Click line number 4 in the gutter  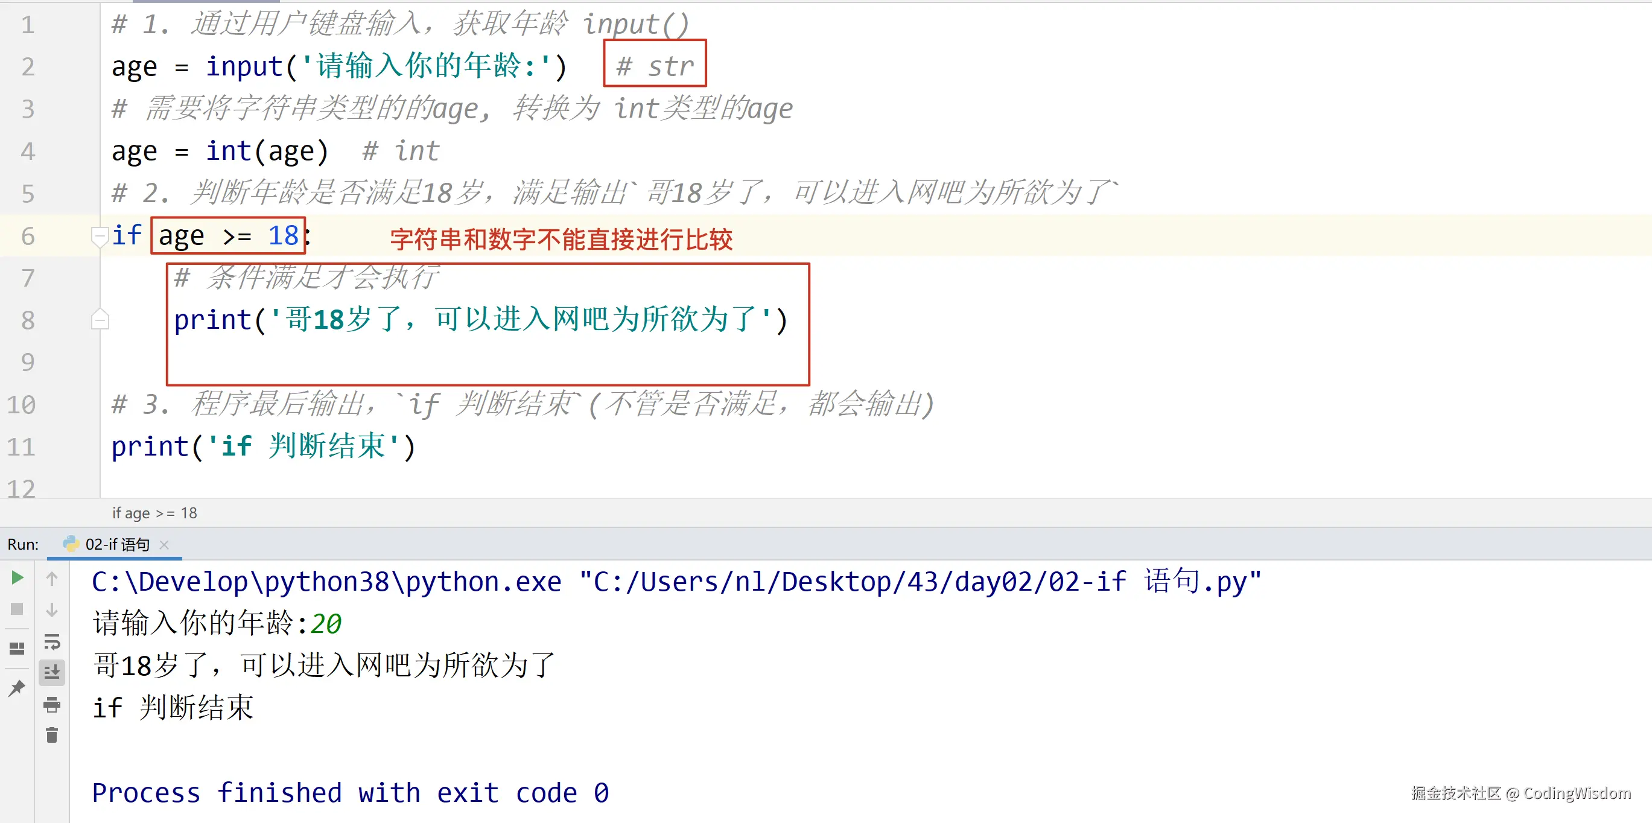[28, 151]
